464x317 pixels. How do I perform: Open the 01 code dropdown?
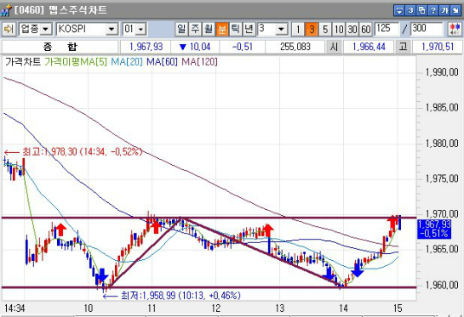tap(140, 29)
